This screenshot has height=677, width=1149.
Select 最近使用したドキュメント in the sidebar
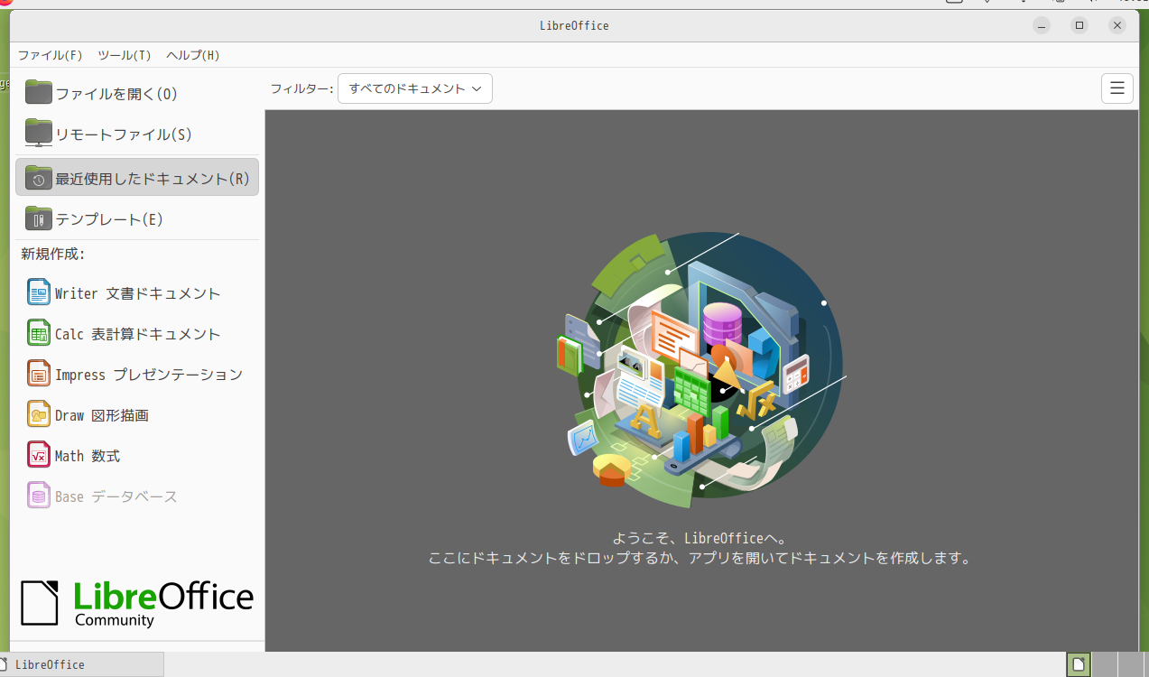(x=137, y=178)
